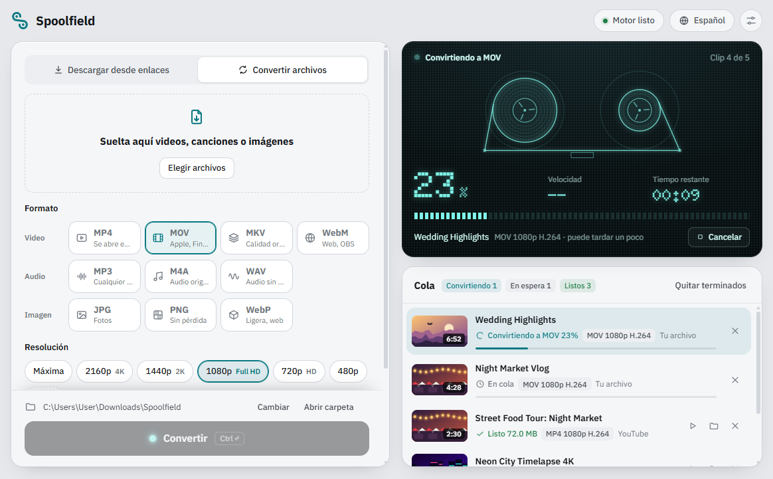Choose 720p HD resolution
This screenshot has height=479, width=773.
(x=299, y=371)
